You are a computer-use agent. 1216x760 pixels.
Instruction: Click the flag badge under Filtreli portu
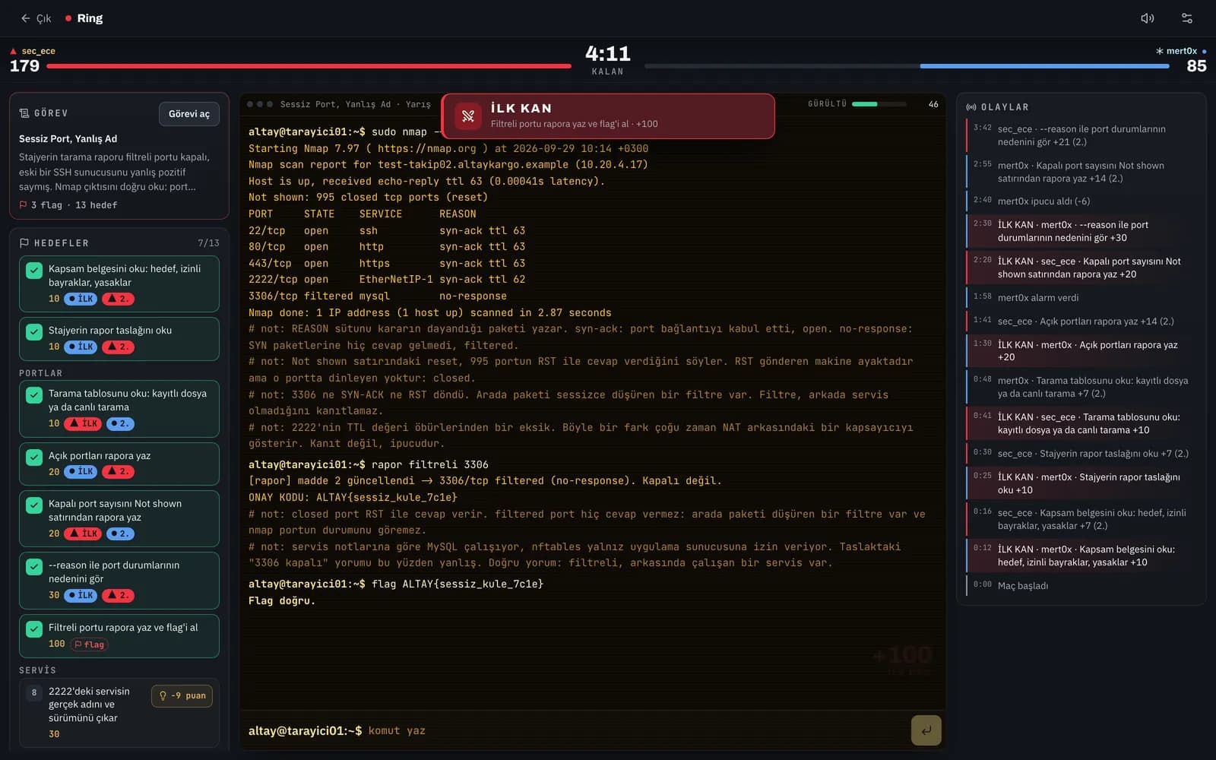pos(90,644)
